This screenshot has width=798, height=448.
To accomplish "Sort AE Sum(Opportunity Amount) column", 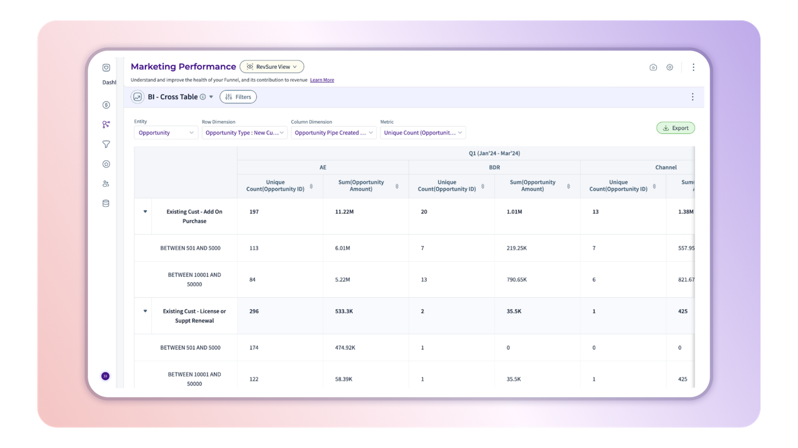I will pyautogui.click(x=397, y=186).
